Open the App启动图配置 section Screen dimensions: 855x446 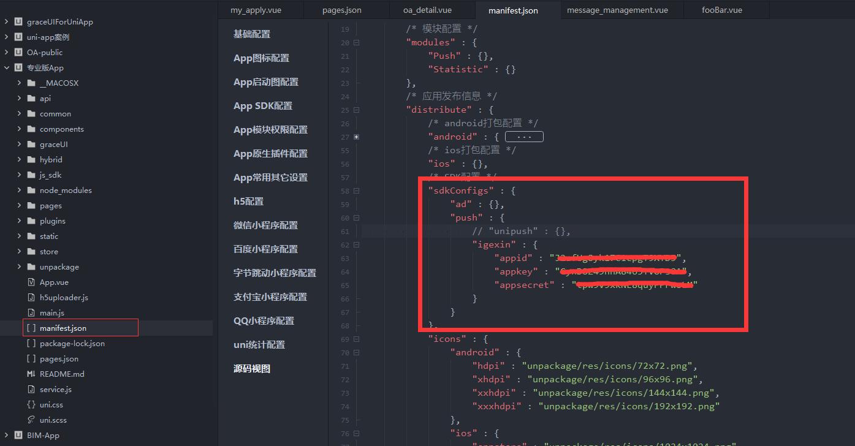click(266, 82)
